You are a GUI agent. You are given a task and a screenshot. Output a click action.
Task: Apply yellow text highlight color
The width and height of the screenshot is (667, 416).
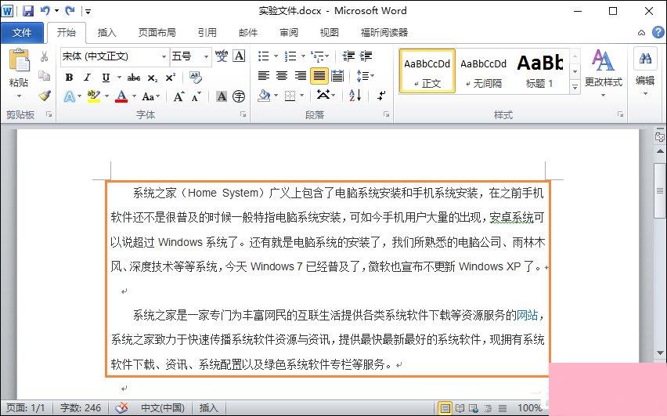(94, 96)
